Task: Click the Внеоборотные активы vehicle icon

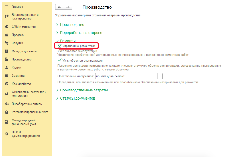Action: point(7,104)
